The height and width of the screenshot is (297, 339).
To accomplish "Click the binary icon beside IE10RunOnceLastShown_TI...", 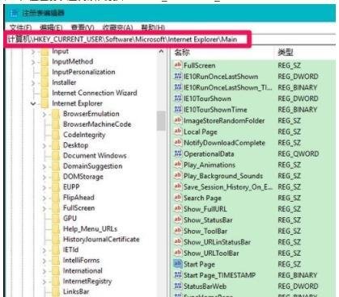I will pyautogui.click(x=178, y=87).
